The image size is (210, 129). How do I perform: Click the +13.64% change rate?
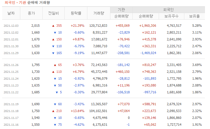coord(78,111)
